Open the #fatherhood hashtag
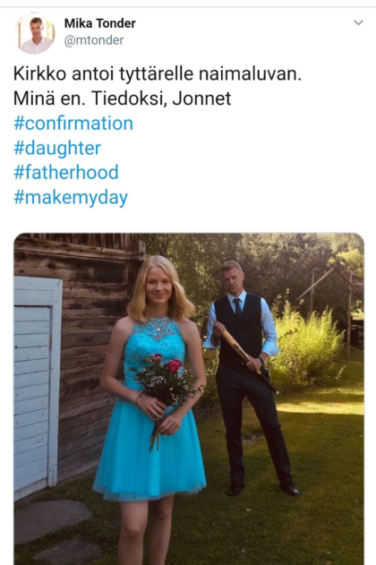The image size is (376, 565). click(66, 172)
